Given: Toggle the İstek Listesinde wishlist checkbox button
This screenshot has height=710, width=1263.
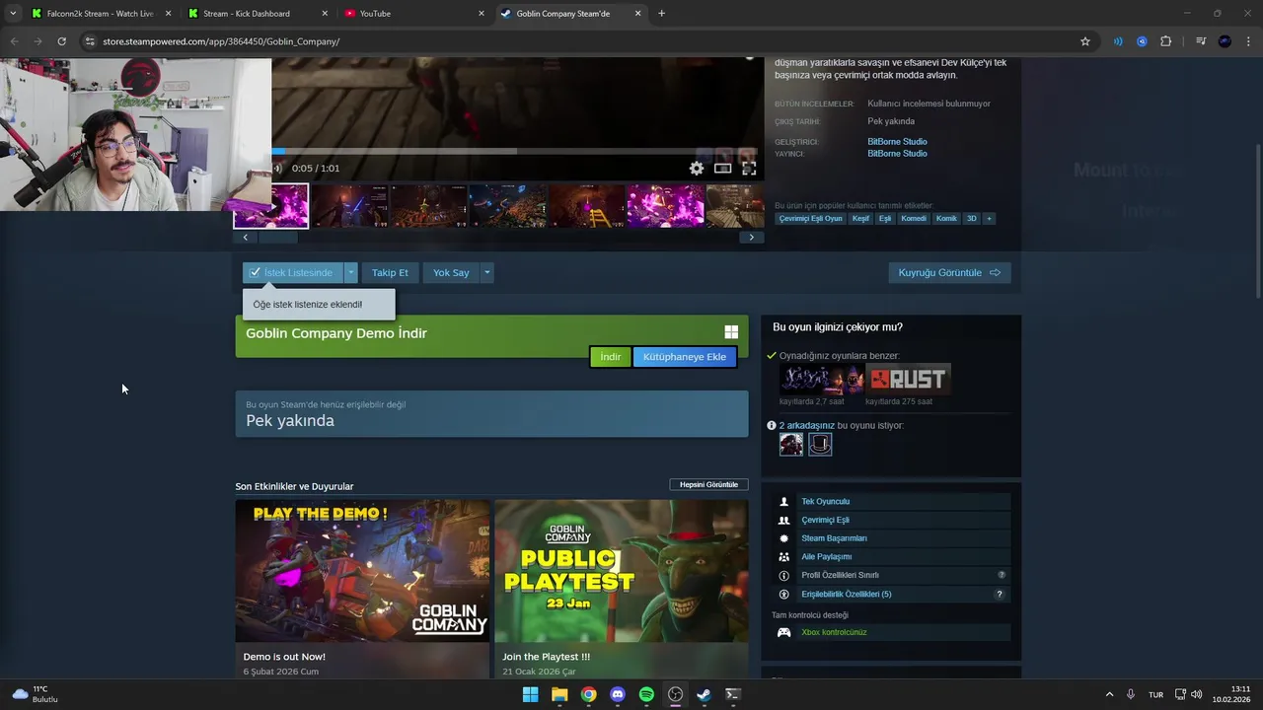Looking at the screenshot, I should (x=293, y=272).
